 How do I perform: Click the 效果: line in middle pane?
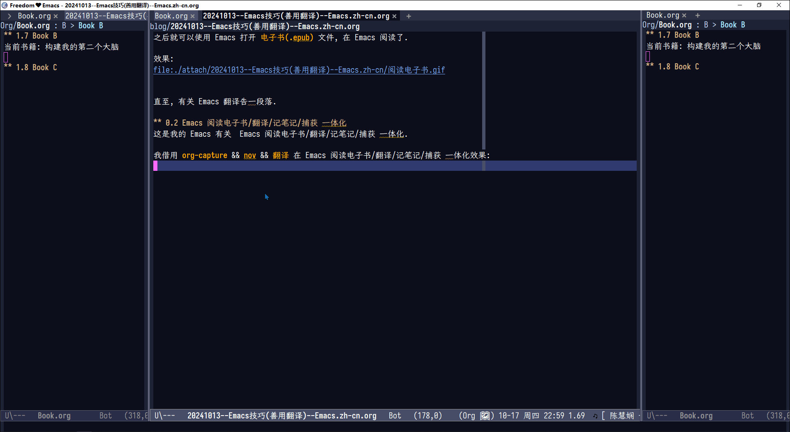coord(164,59)
